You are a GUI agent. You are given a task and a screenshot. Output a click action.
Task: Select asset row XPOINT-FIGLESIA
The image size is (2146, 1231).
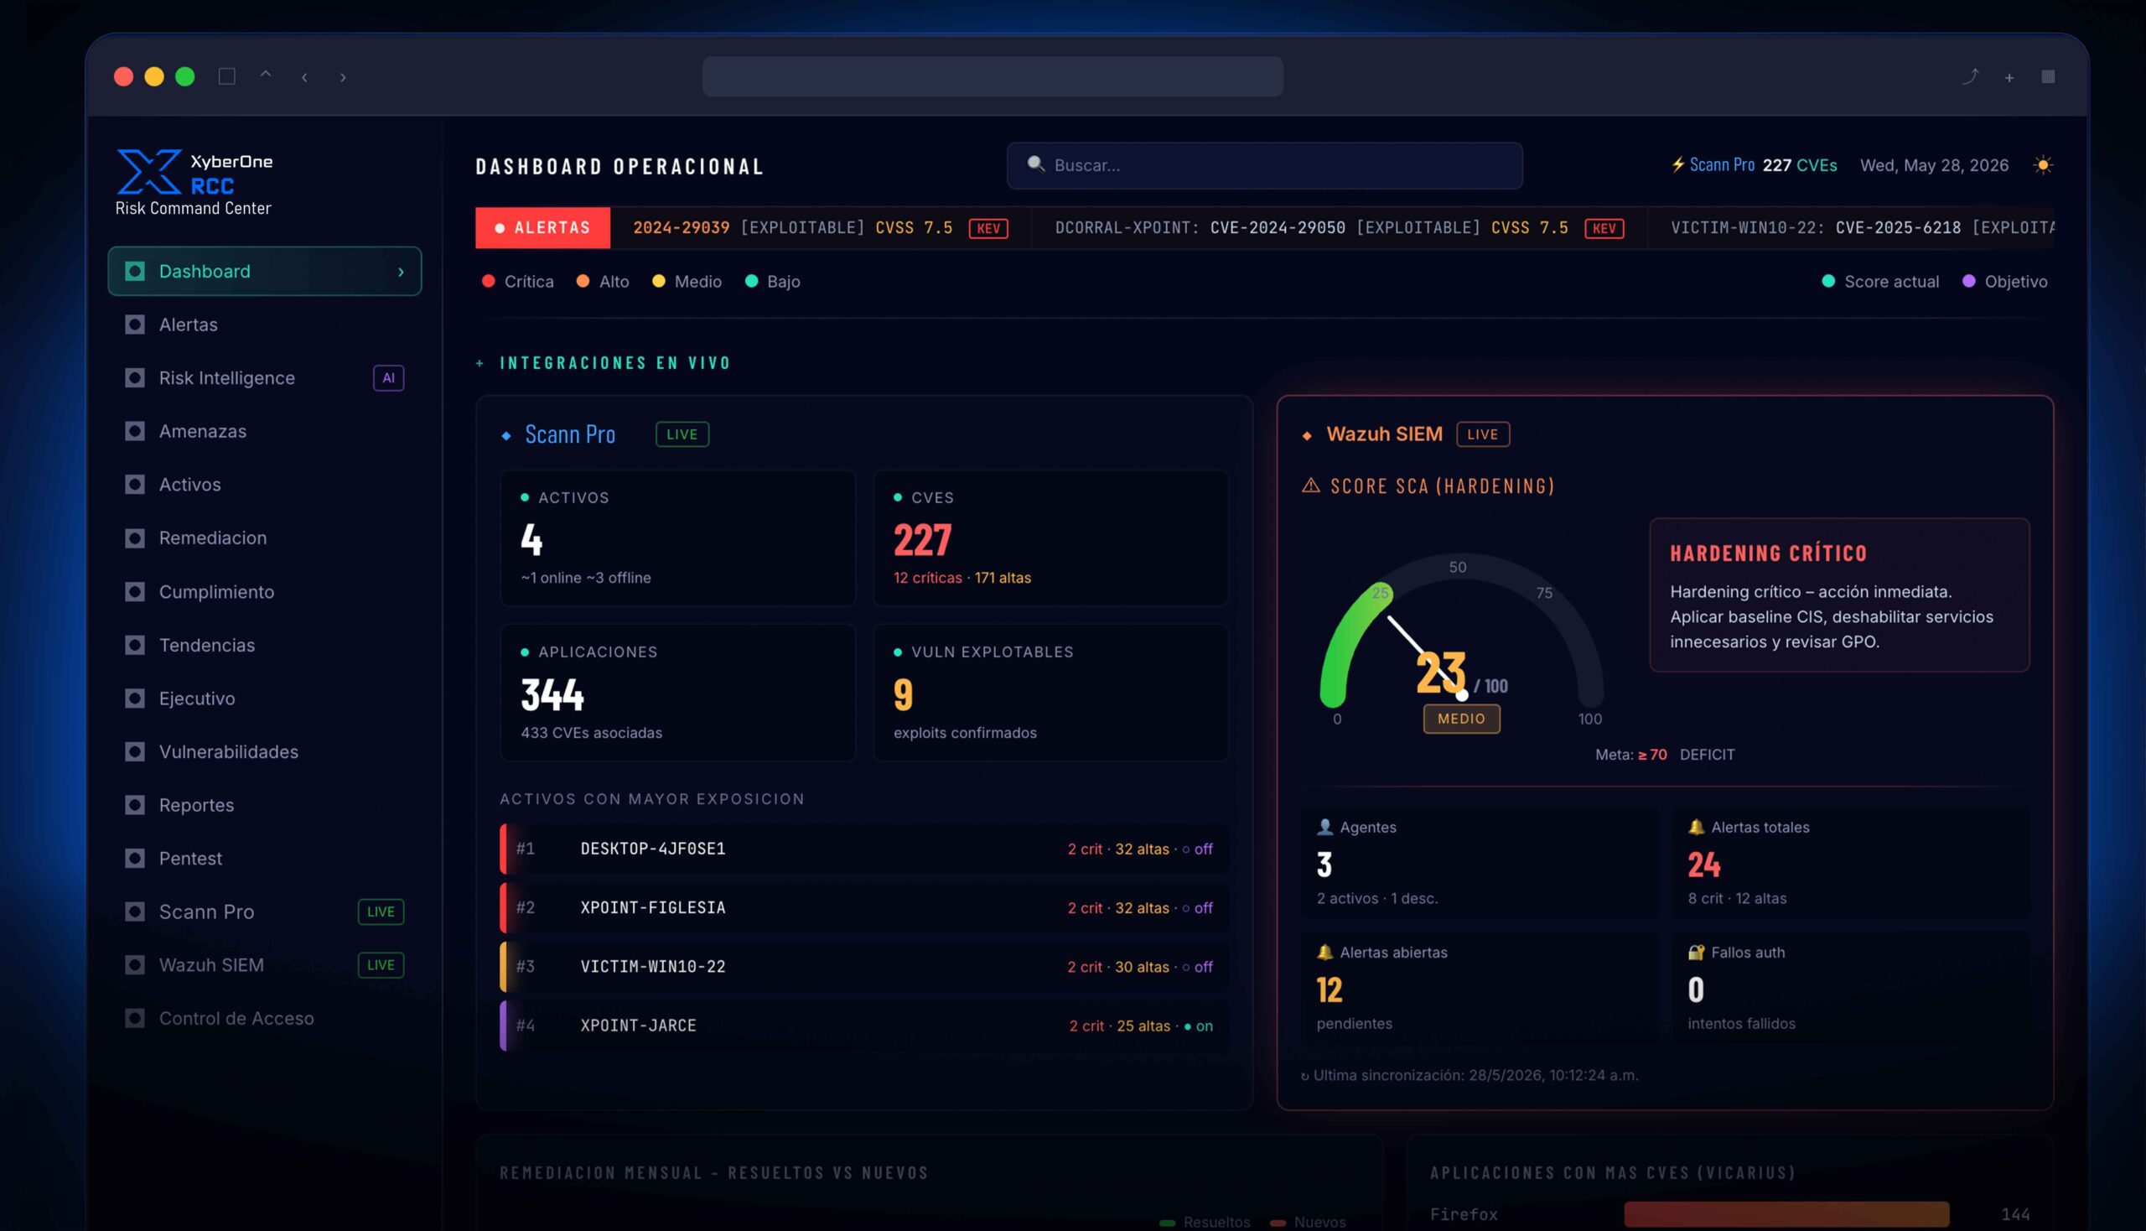point(864,908)
